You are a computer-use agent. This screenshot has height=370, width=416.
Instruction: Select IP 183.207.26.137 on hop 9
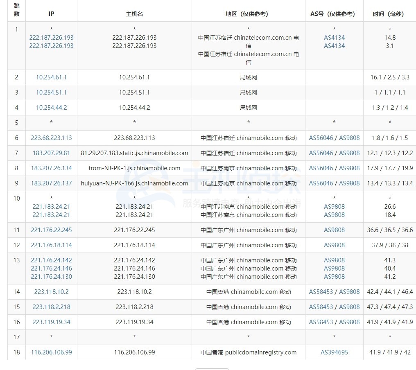(x=51, y=183)
